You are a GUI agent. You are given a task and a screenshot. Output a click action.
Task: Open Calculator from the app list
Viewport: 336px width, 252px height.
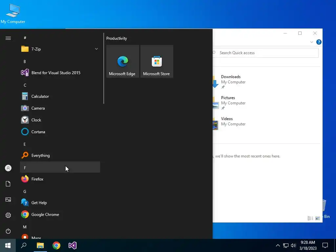pyautogui.click(x=60, y=96)
